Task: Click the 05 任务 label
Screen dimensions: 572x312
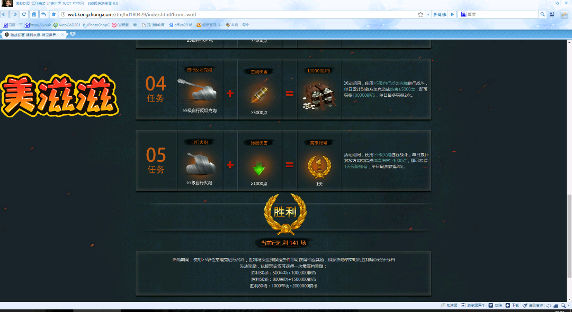Action: [x=156, y=161]
